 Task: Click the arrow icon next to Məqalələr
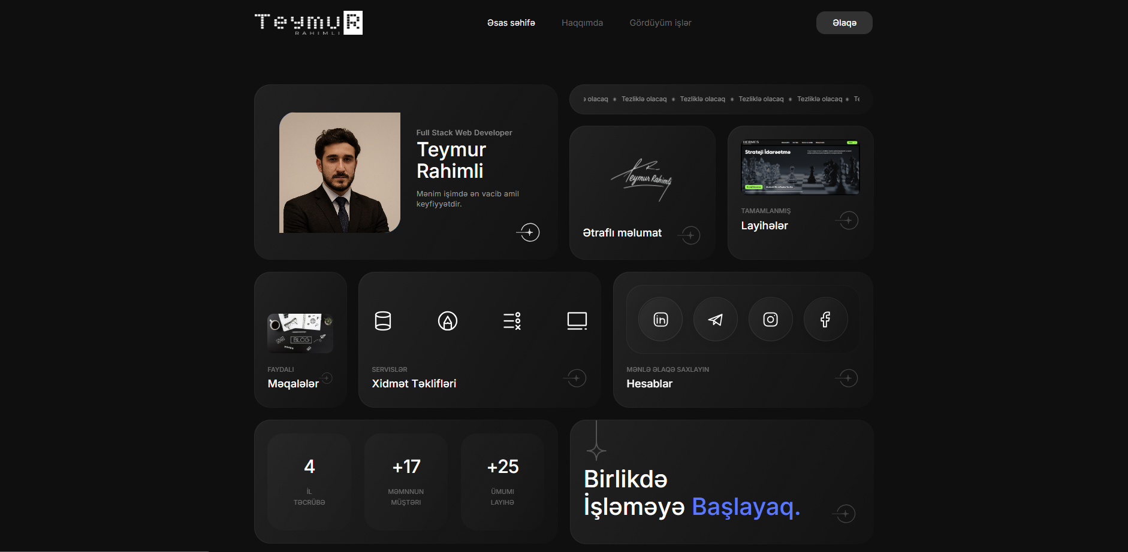pos(327,378)
